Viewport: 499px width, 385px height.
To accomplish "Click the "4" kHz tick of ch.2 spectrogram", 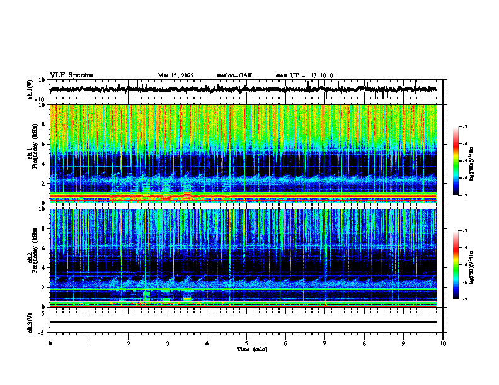I will [44, 268].
